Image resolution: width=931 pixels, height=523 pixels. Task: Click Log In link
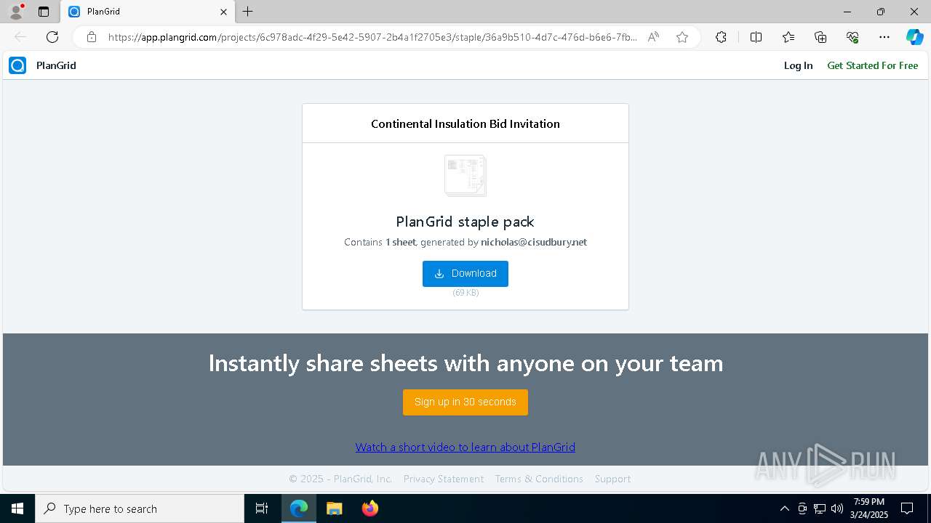(x=798, y=65)
